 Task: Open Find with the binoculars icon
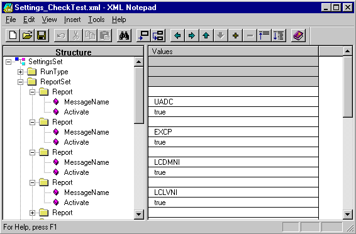click(124, 35)
